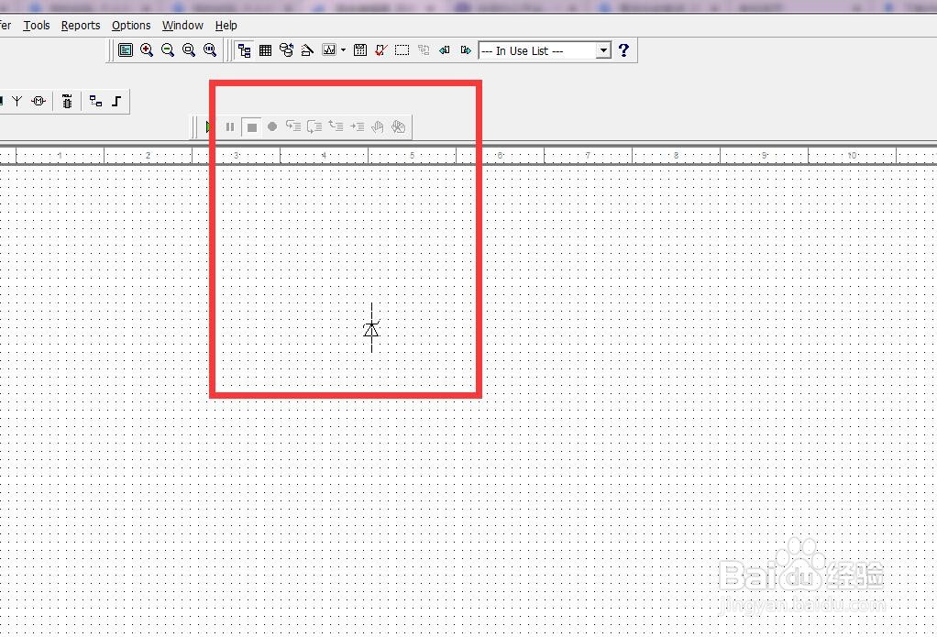This screenshot has width=937, height=637.
Task: Click the Zoom In magnifier
Action: click(x=147, y=50)
